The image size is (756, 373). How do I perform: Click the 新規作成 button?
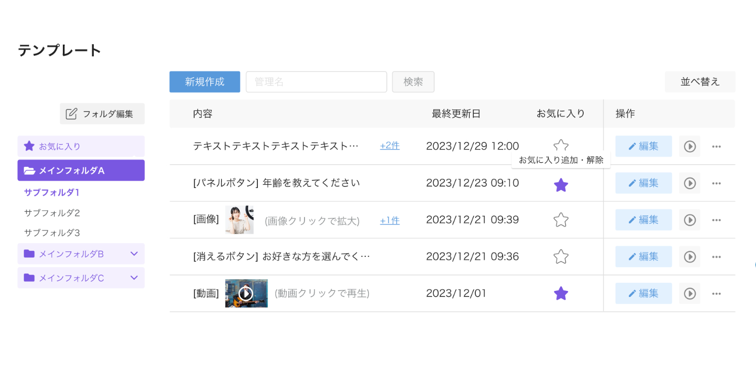click(x=205, y=82)
